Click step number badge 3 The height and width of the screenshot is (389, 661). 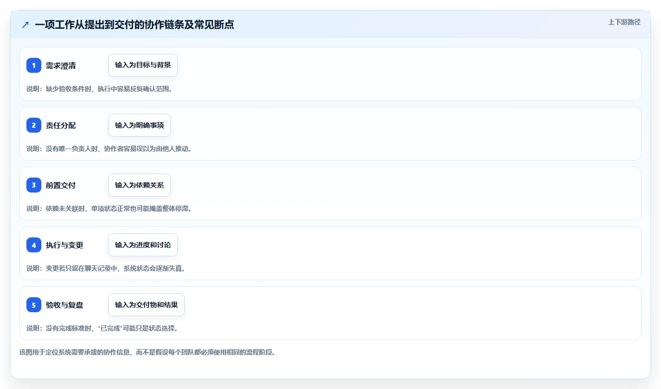click(x=34, y=185)
